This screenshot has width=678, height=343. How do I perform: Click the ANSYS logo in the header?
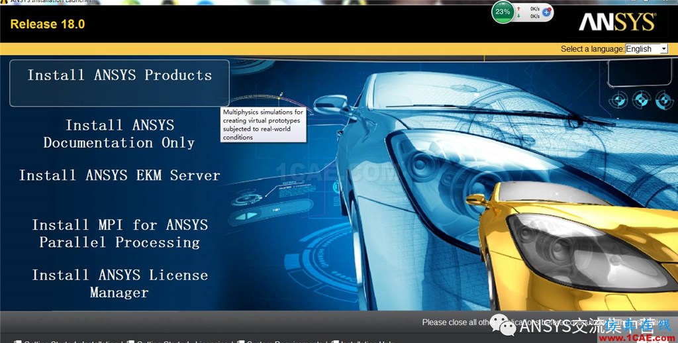pos(617,22)
